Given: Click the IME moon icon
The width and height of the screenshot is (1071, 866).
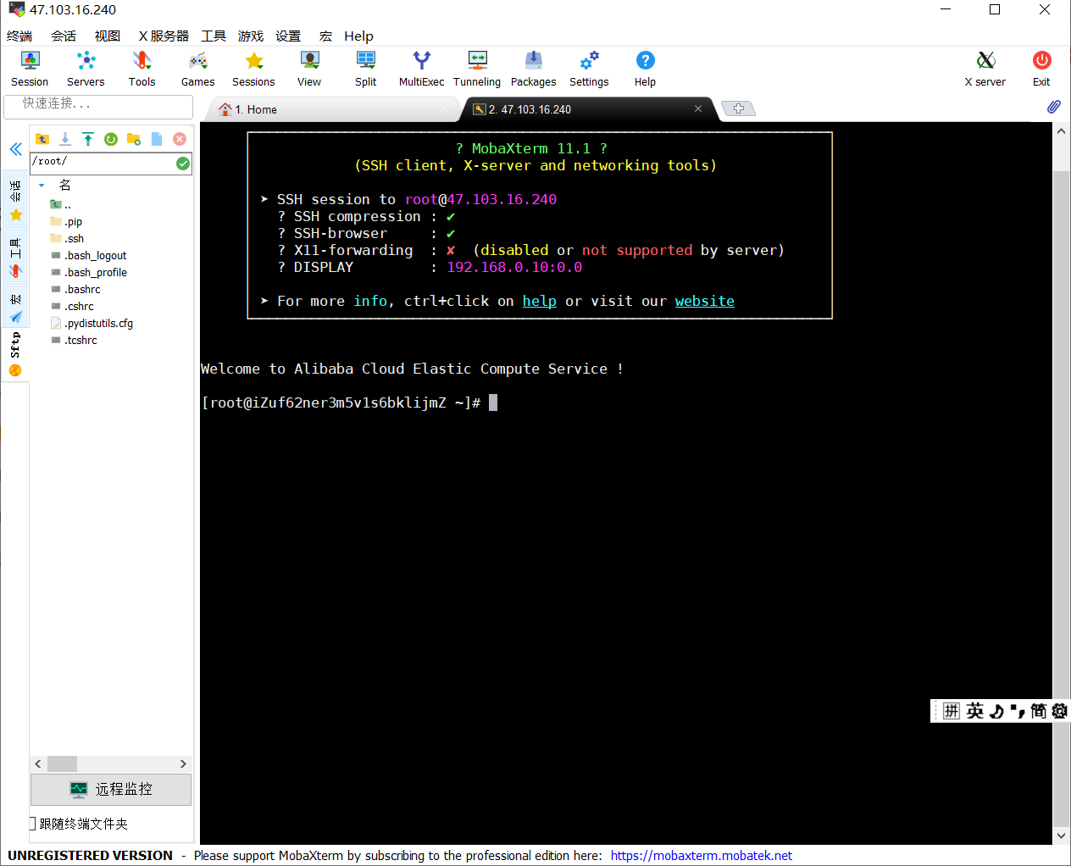Looking at the screenshot, I should tap(997, 711).
